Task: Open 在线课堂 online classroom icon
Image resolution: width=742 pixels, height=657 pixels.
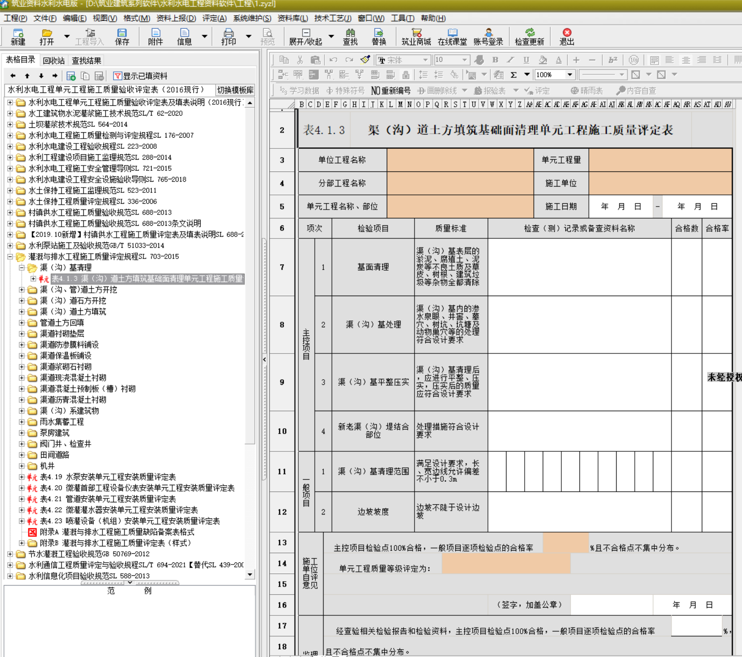Action: 452,37
